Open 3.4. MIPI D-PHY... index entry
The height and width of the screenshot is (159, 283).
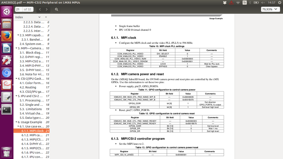click(x=31, y=66)
